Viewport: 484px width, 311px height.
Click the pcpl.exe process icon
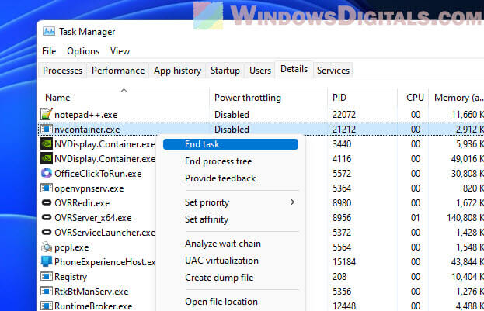[x=47, y=247]
